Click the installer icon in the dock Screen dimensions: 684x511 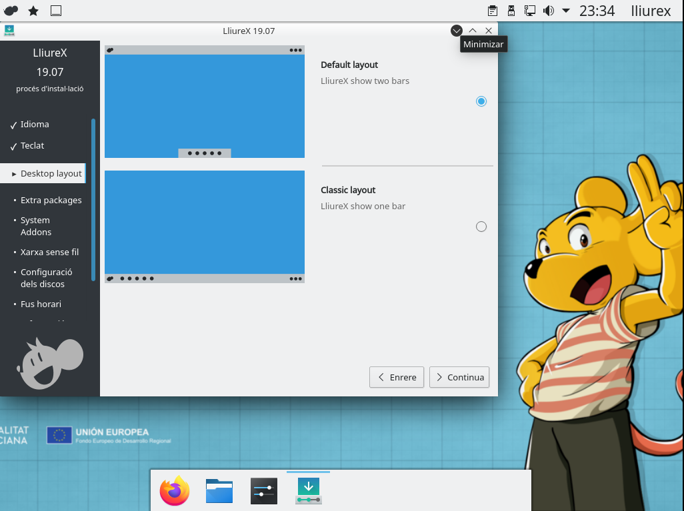pos(309,490)
